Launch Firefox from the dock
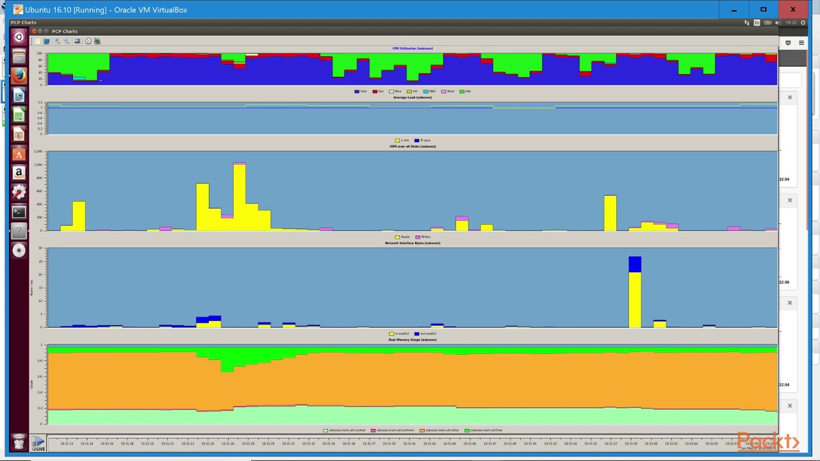The height and width of the screenshot is (461, 820). click(19, 76)
